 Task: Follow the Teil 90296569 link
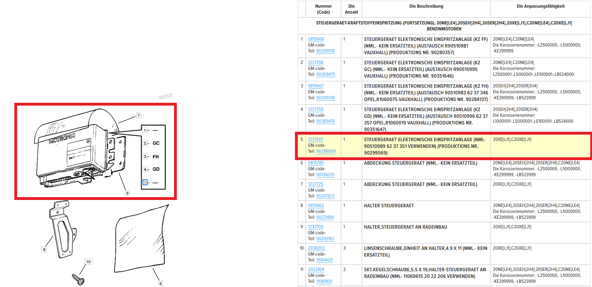pos(326,151)
